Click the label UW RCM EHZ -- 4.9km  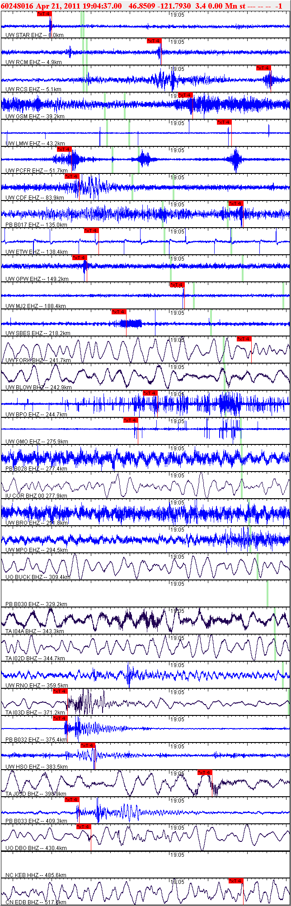point(33,62)
